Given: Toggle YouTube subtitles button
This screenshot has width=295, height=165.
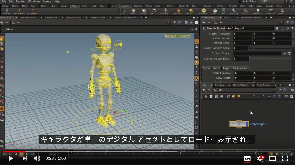Looking at the screenshot, I should 247,159.
